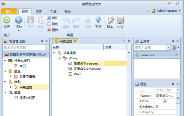This screenshot has width=184, height=116.
Task: Click the ByteInte... value field 0
Action: point(165,106)
